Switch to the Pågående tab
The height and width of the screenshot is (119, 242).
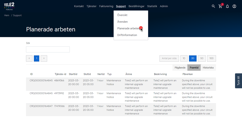pos(180,68)
